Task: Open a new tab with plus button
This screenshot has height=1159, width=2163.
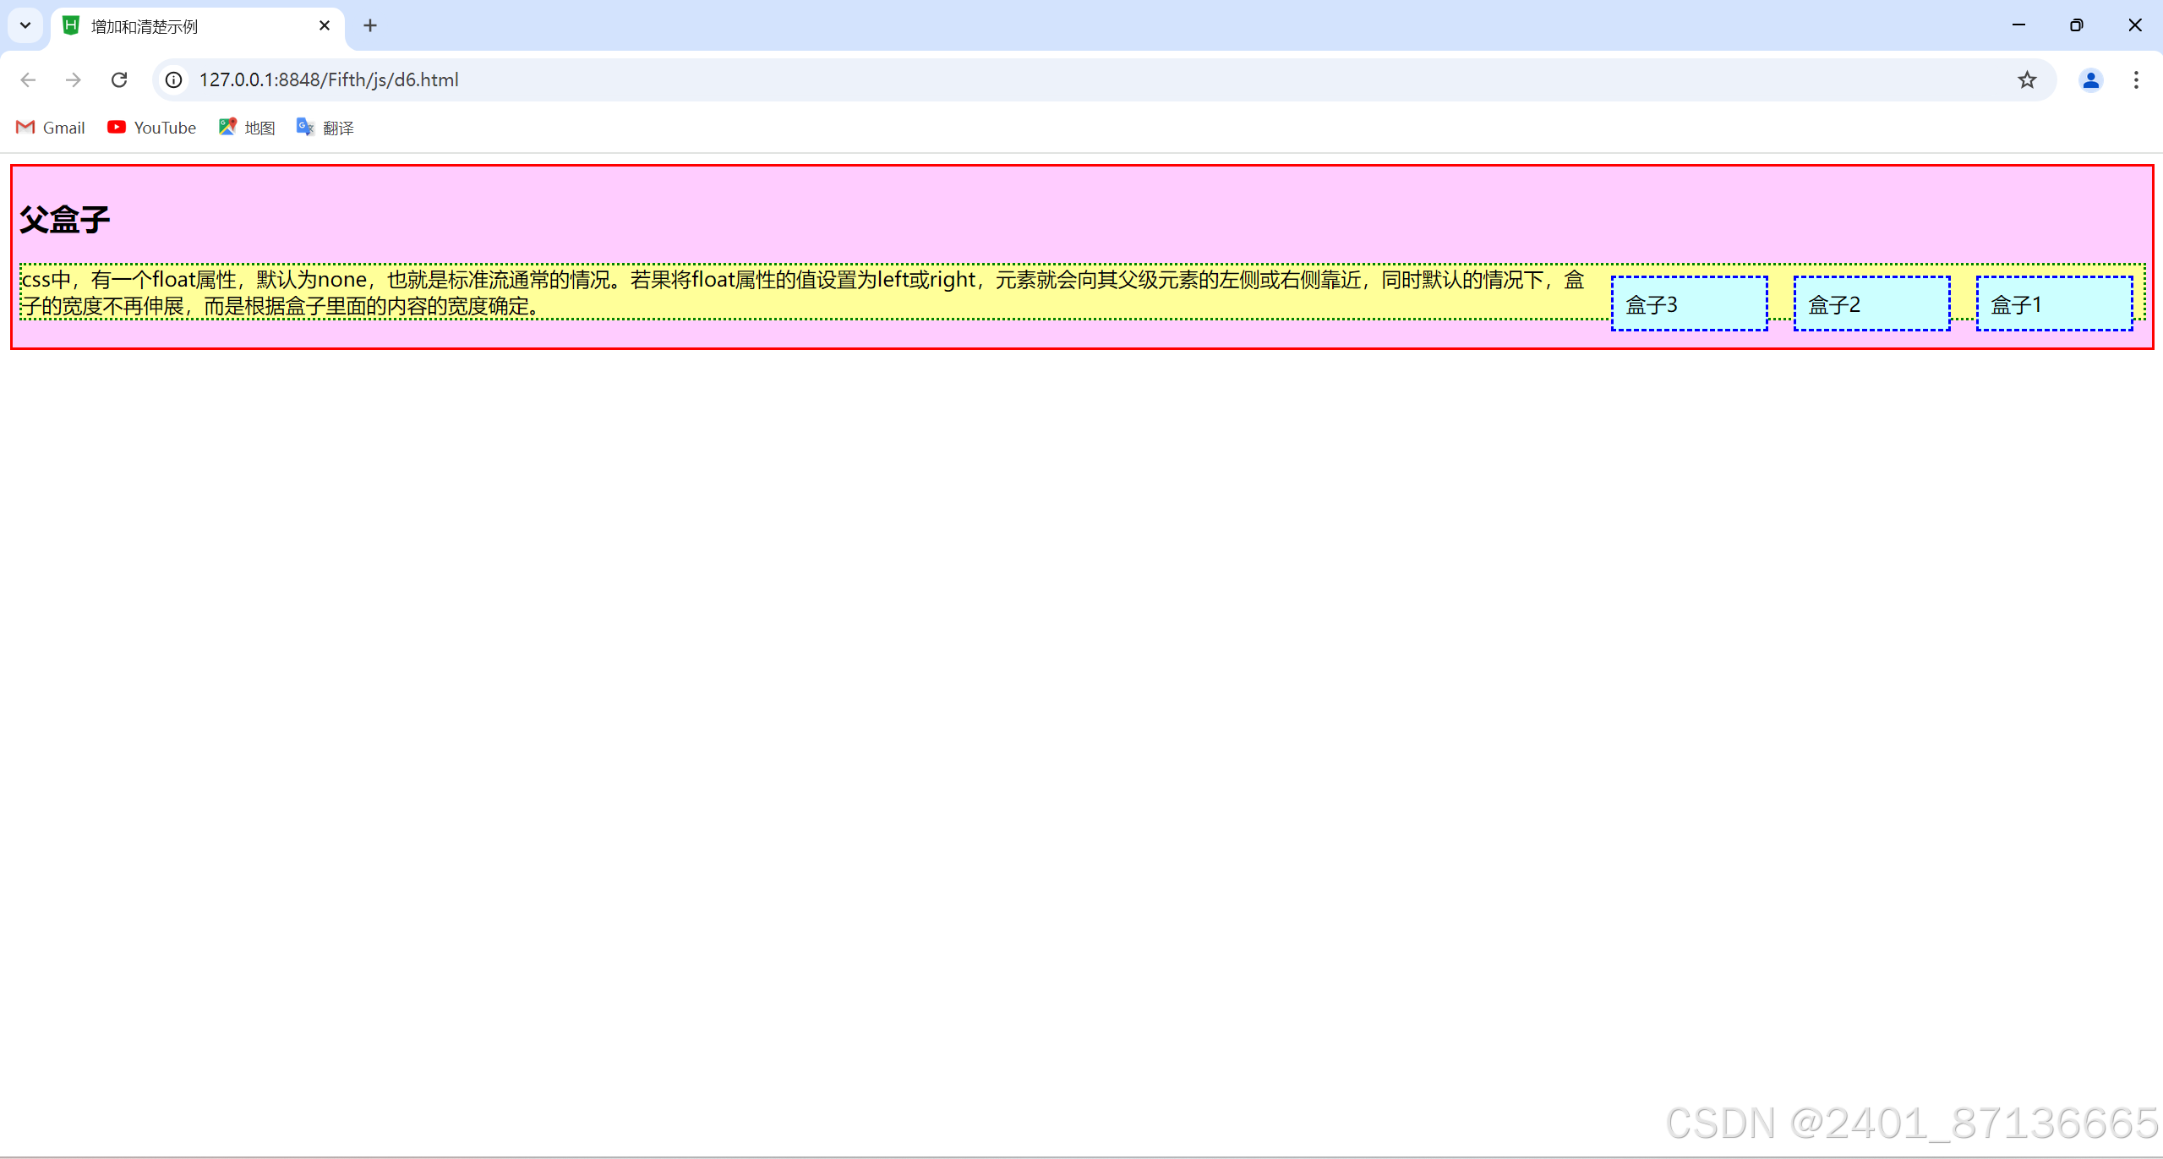Action: [x=369, y=25]
